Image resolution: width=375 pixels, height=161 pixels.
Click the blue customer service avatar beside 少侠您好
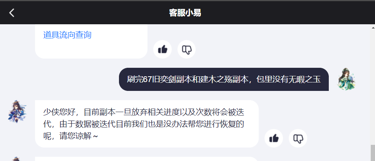click(17, 111)
